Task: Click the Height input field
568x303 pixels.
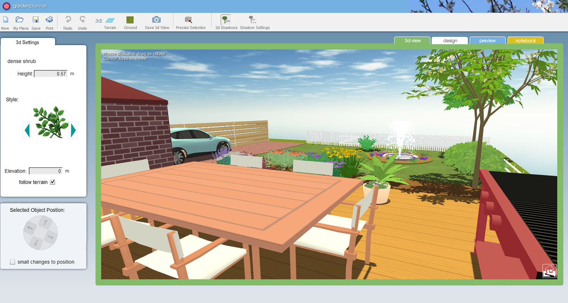Action: [51, 74]
